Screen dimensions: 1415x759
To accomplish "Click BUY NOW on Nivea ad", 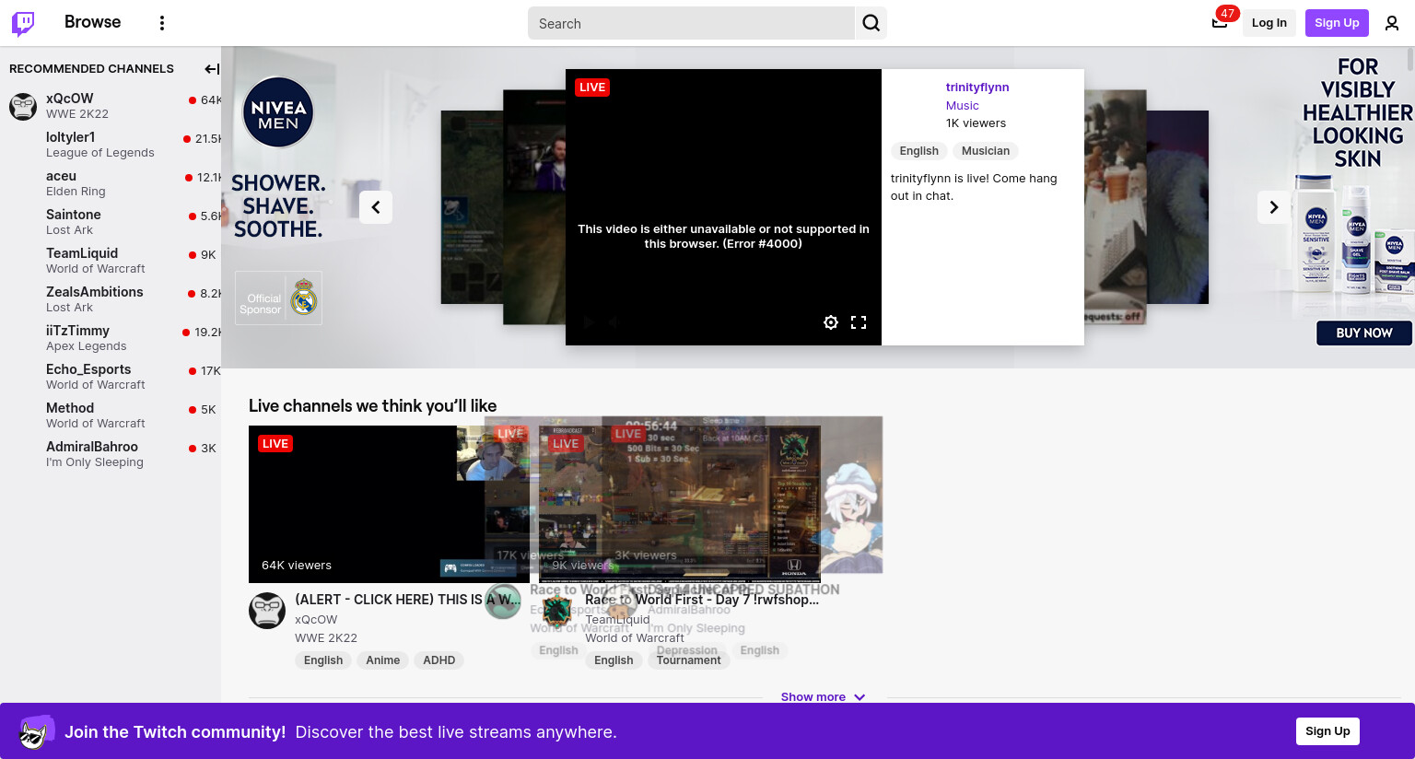I will pos(1364,333).
